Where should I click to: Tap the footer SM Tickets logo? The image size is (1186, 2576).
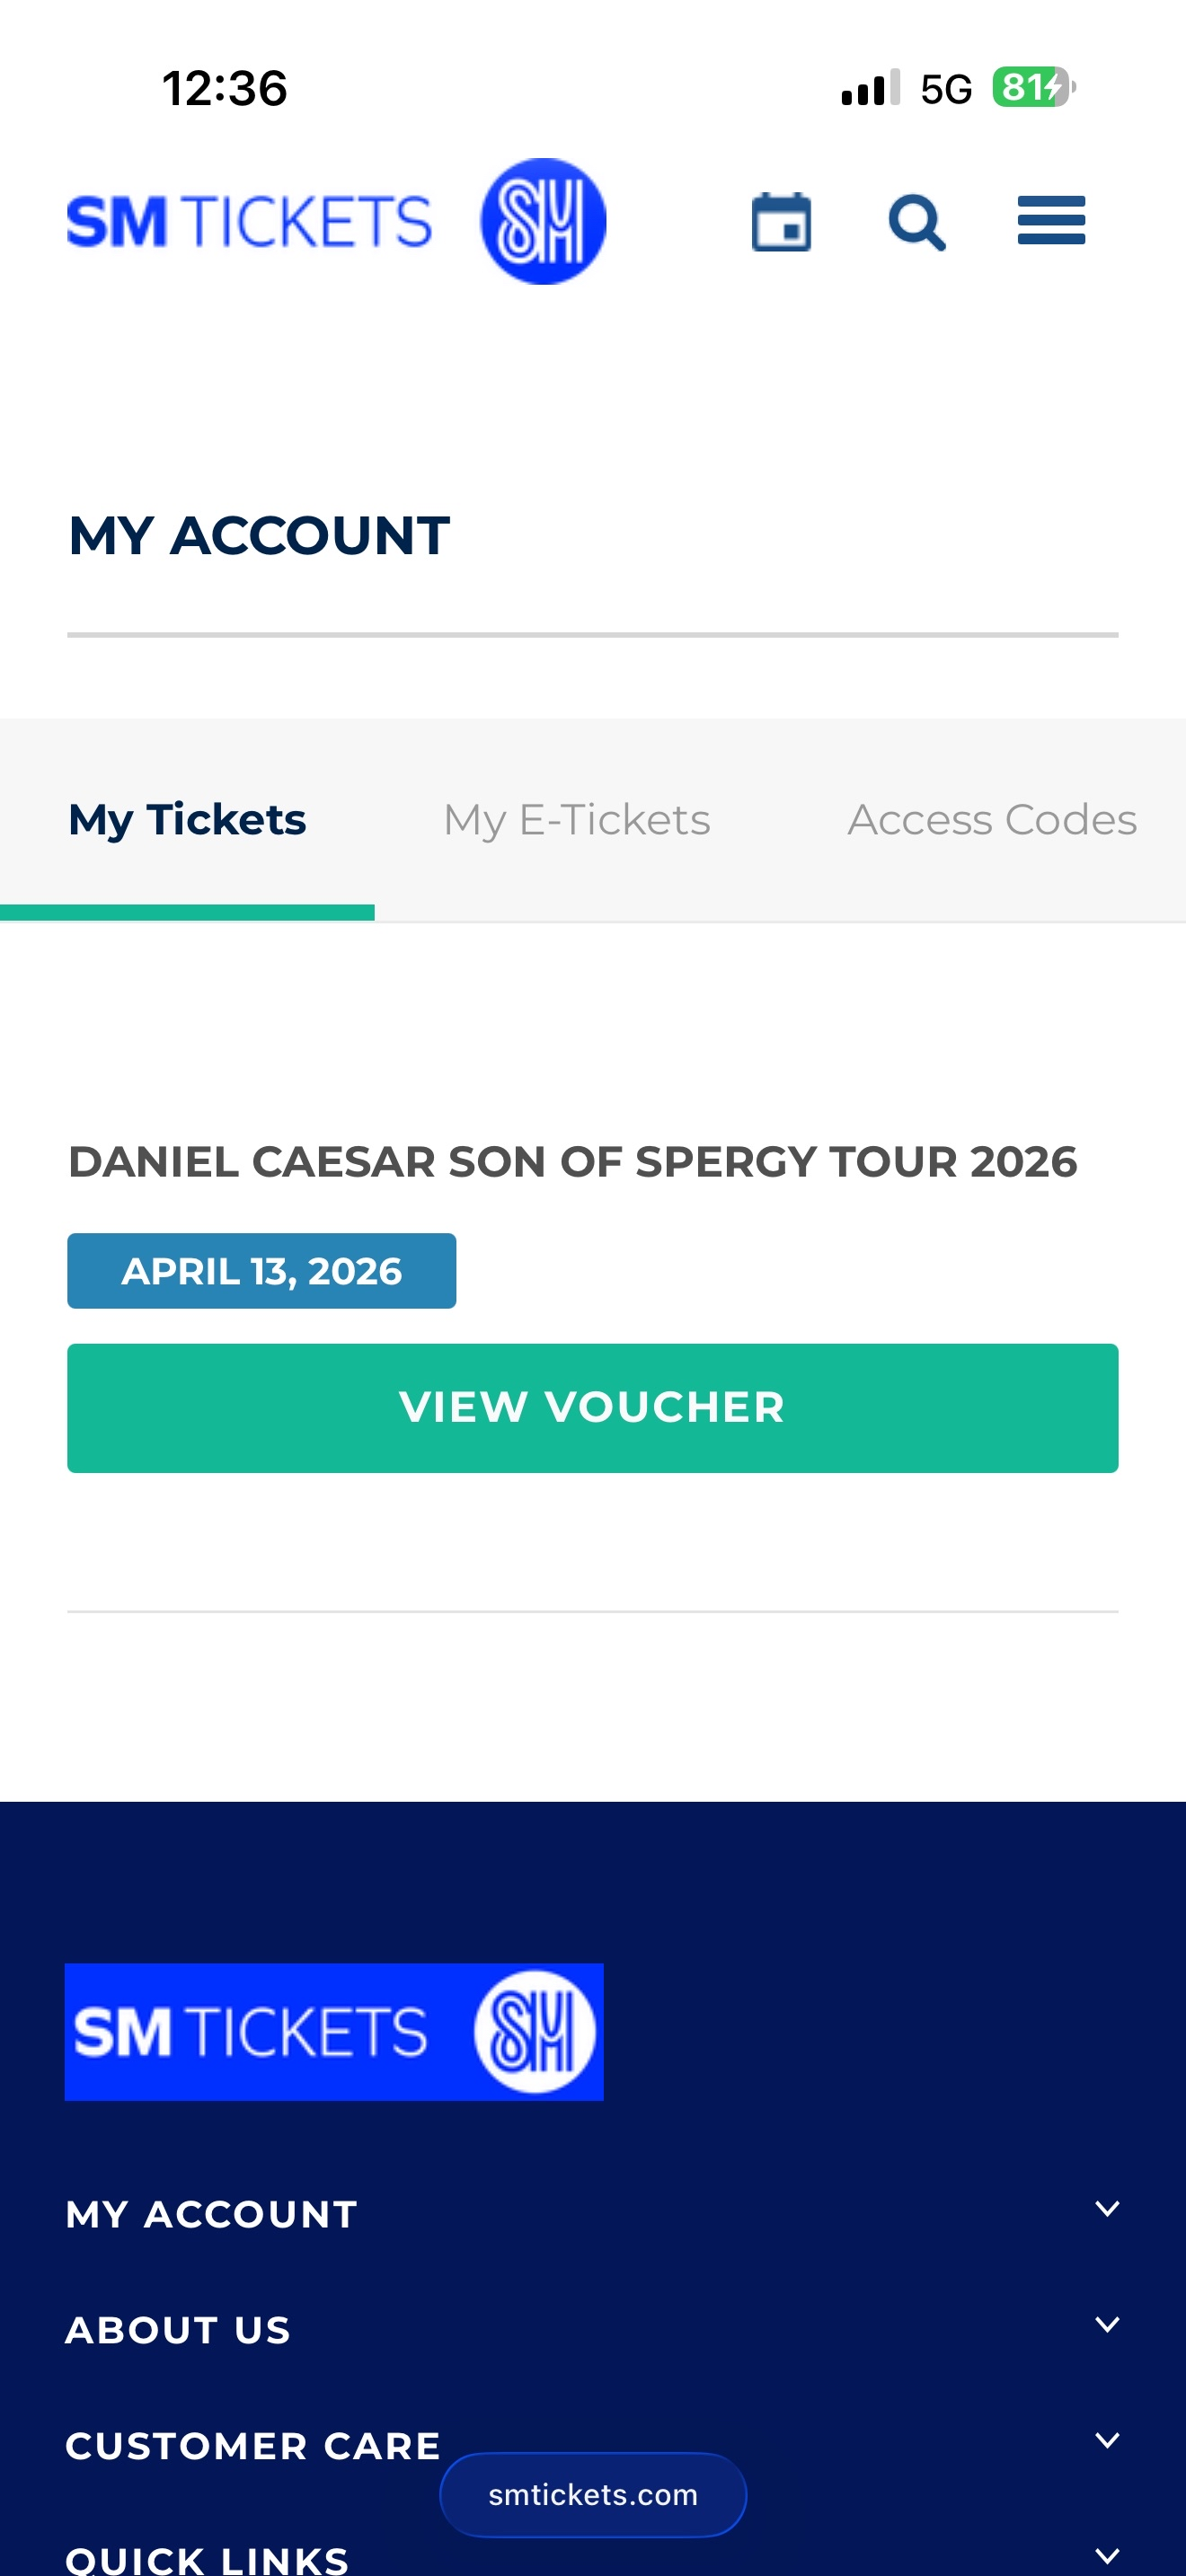tap(334, 2031)
